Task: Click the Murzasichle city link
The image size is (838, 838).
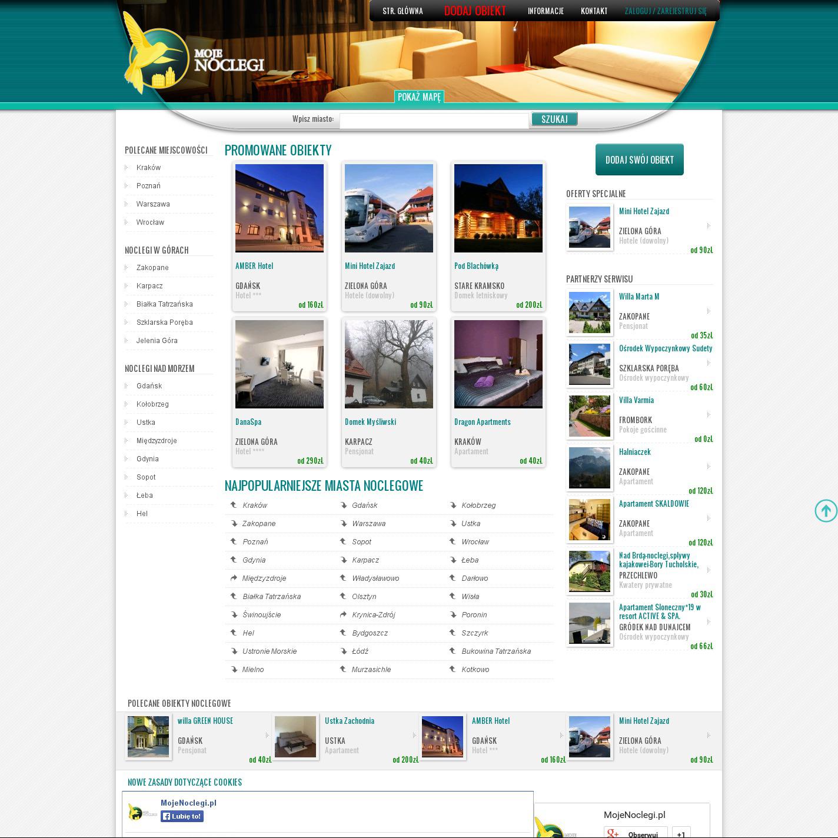Action: [x=371, y=670]
